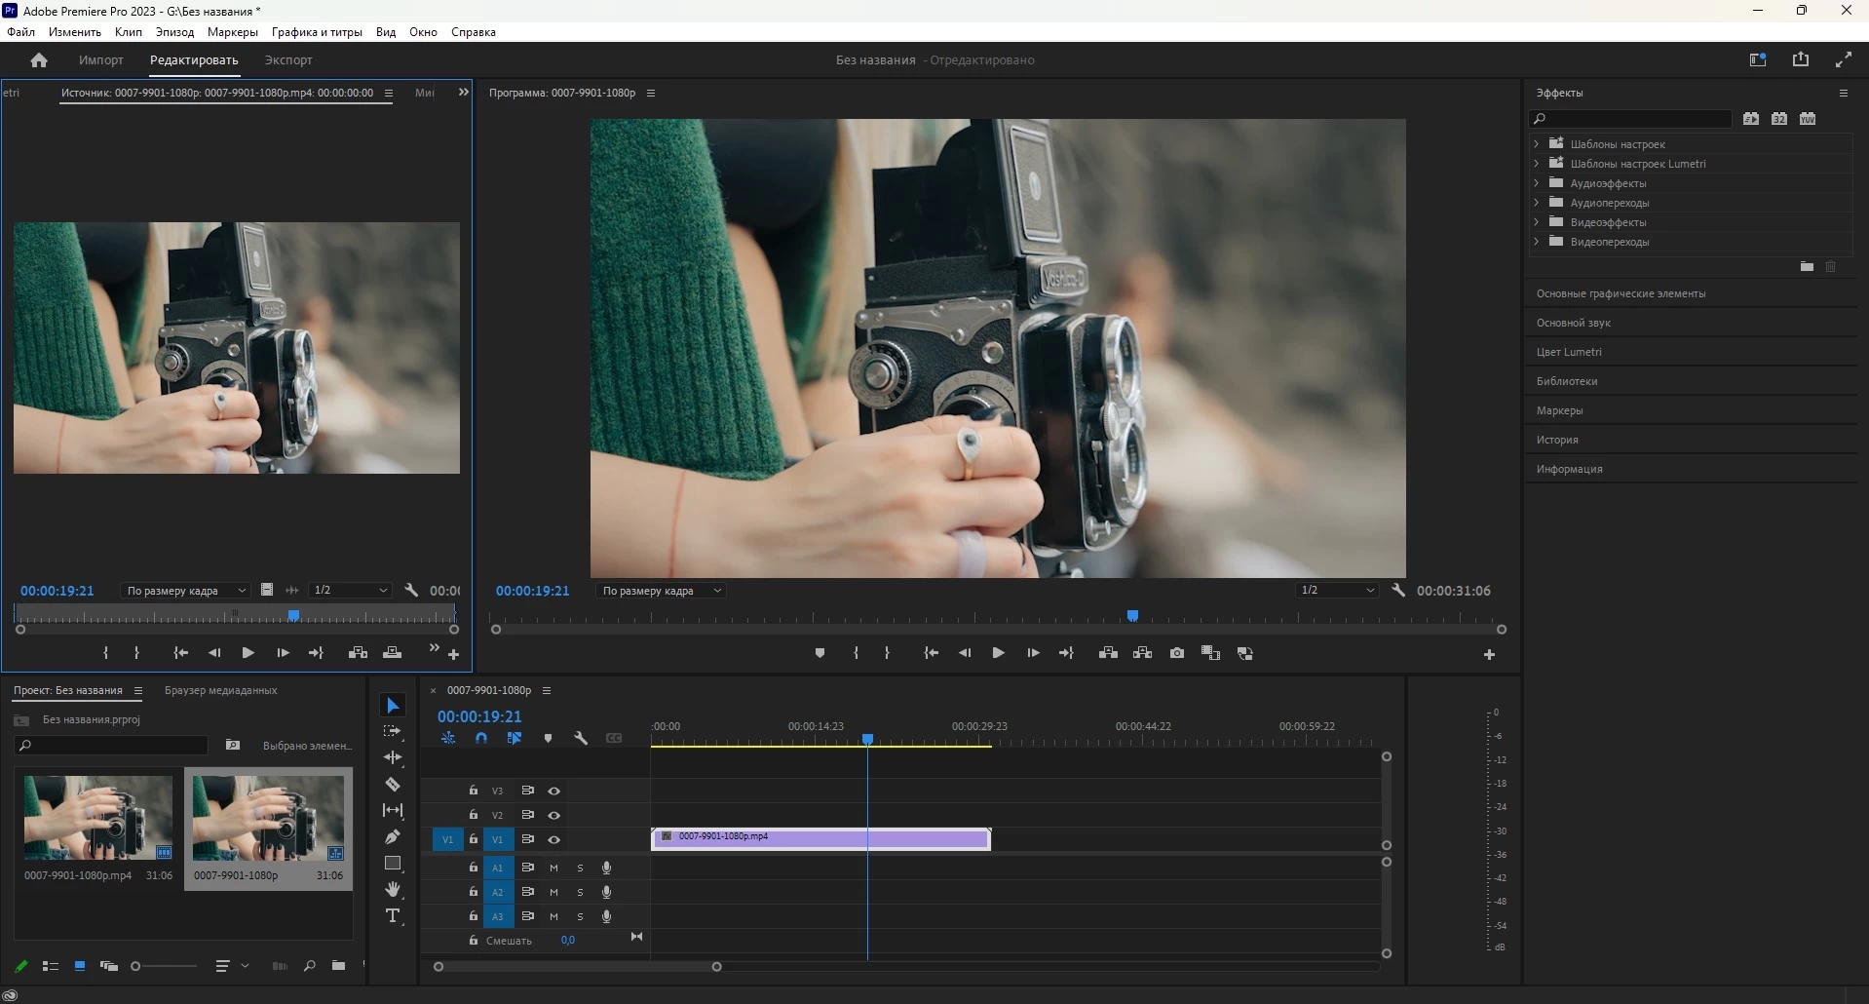The image size is (1869, 1004).
Task: Expand the Видеоэффекты folder
Action: pos(1537,221)
